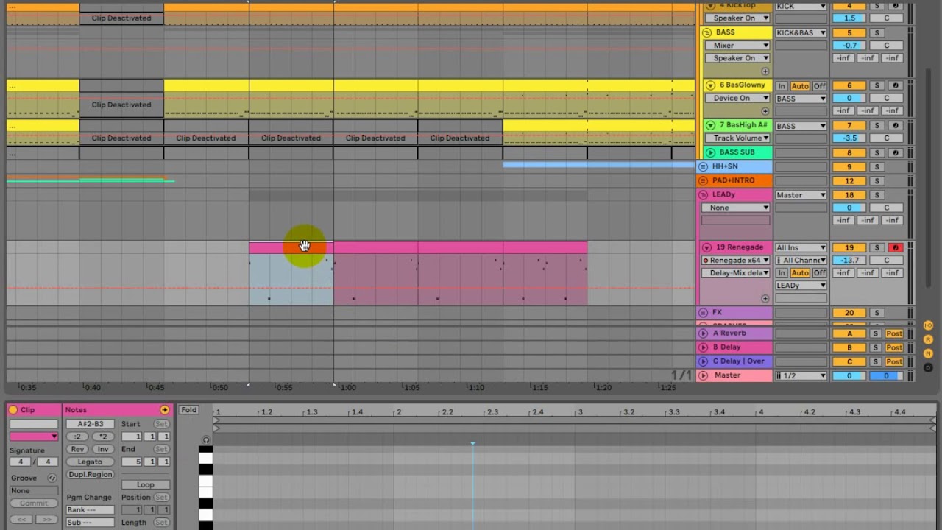The width and height of the screenshot is (942, 530).
Task: Click the clip name input field
Action: (34, 424)
